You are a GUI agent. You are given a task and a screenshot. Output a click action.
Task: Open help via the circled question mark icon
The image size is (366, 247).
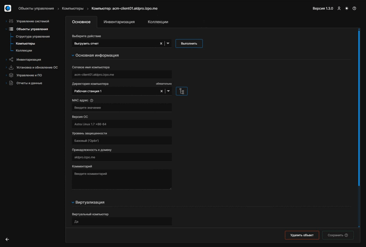click(354, 8)
